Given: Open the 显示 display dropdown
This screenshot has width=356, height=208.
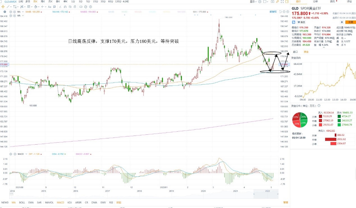Looking at the screenshot, I should 253,2.
